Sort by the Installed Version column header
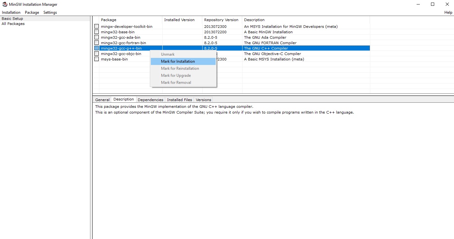The image size is (454, 239). (182, 20)
